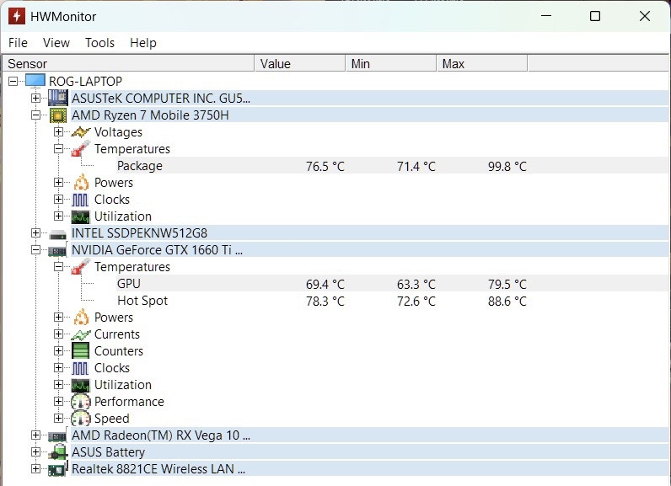Click the Ryzen Powers flame icon
Screen dimensions: 671x486
(81, 183)
